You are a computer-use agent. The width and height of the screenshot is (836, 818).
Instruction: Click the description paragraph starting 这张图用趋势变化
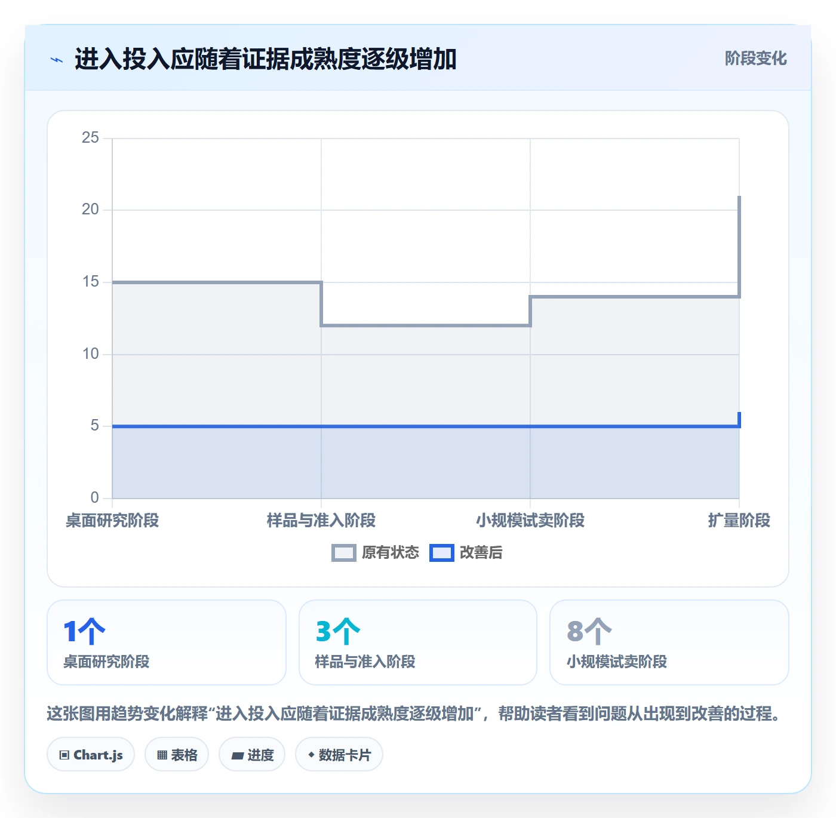pyautogui.click(x=415, y=714)
